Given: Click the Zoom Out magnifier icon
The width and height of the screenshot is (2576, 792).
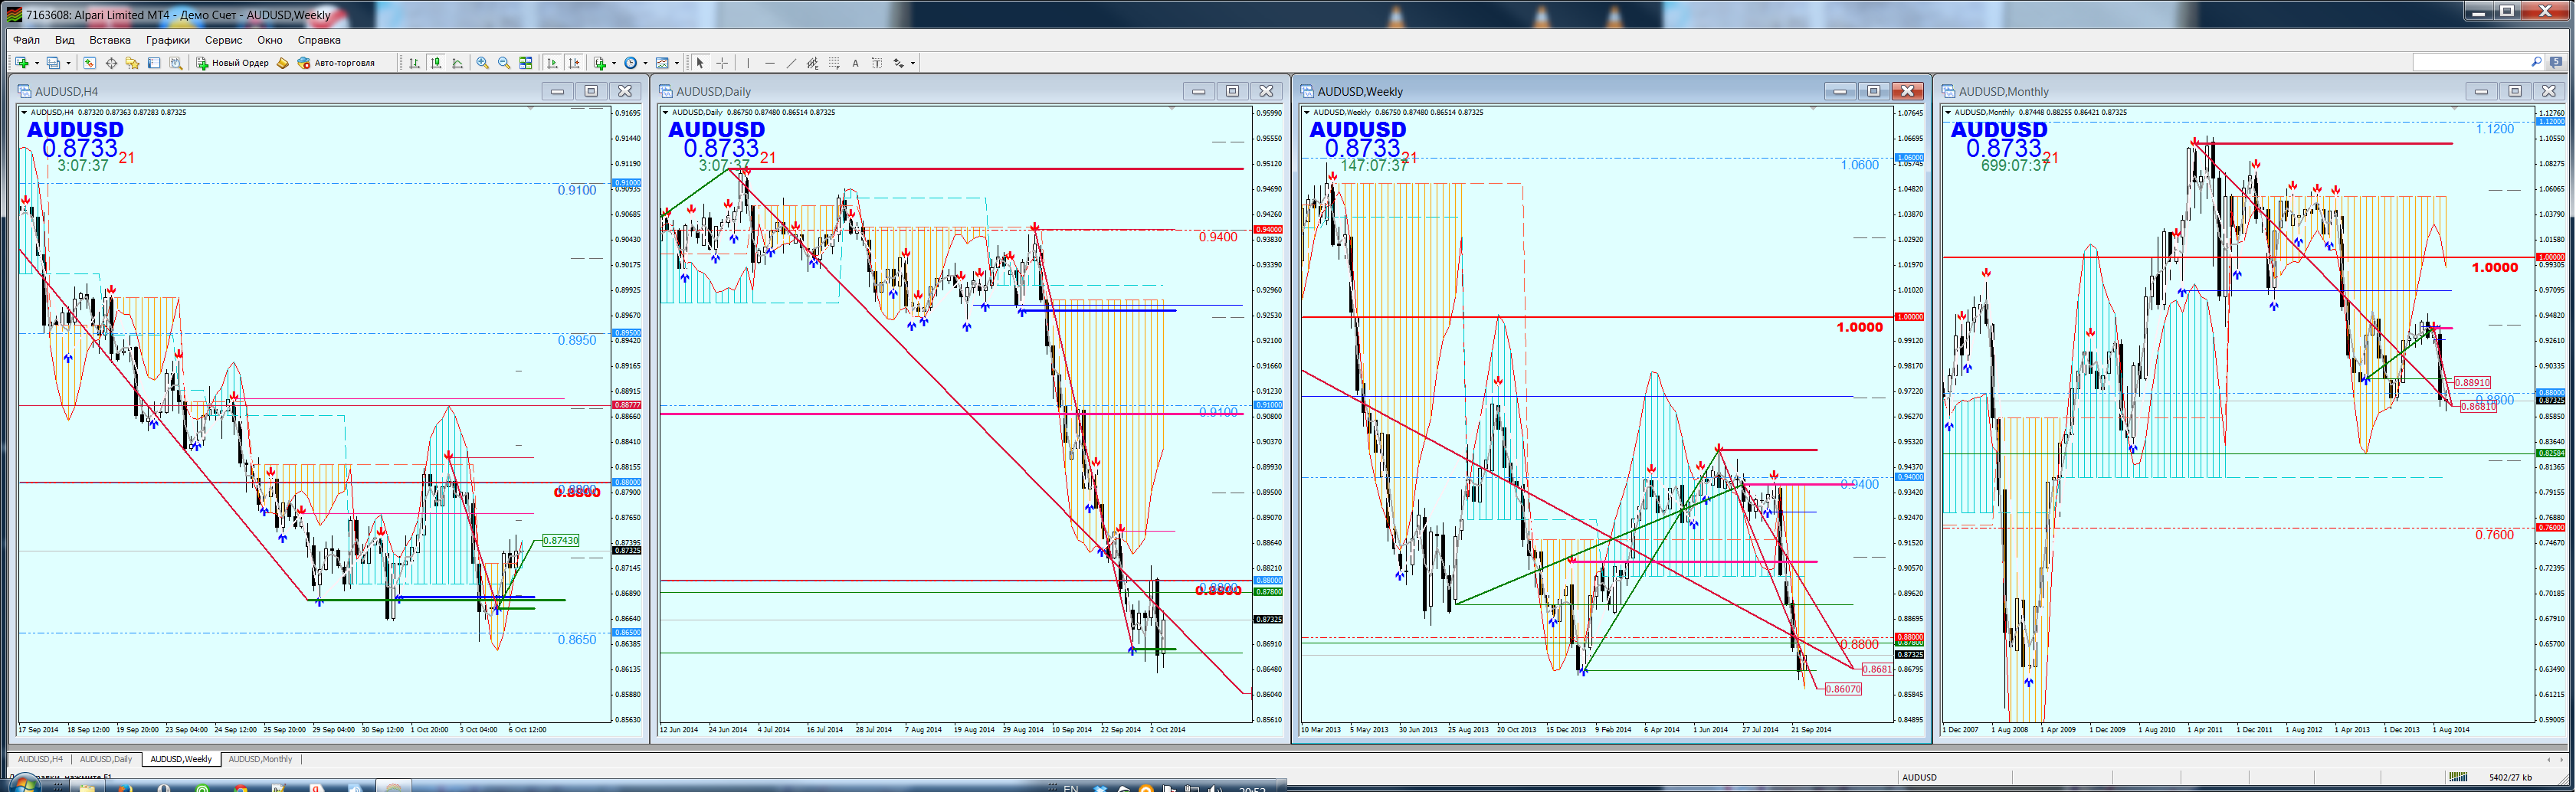Looking at the screenshot, I should pyautogui.click(x=504, y=63).
